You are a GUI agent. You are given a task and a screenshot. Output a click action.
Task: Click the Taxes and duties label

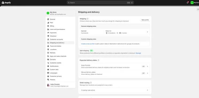[x=55, y=46]
